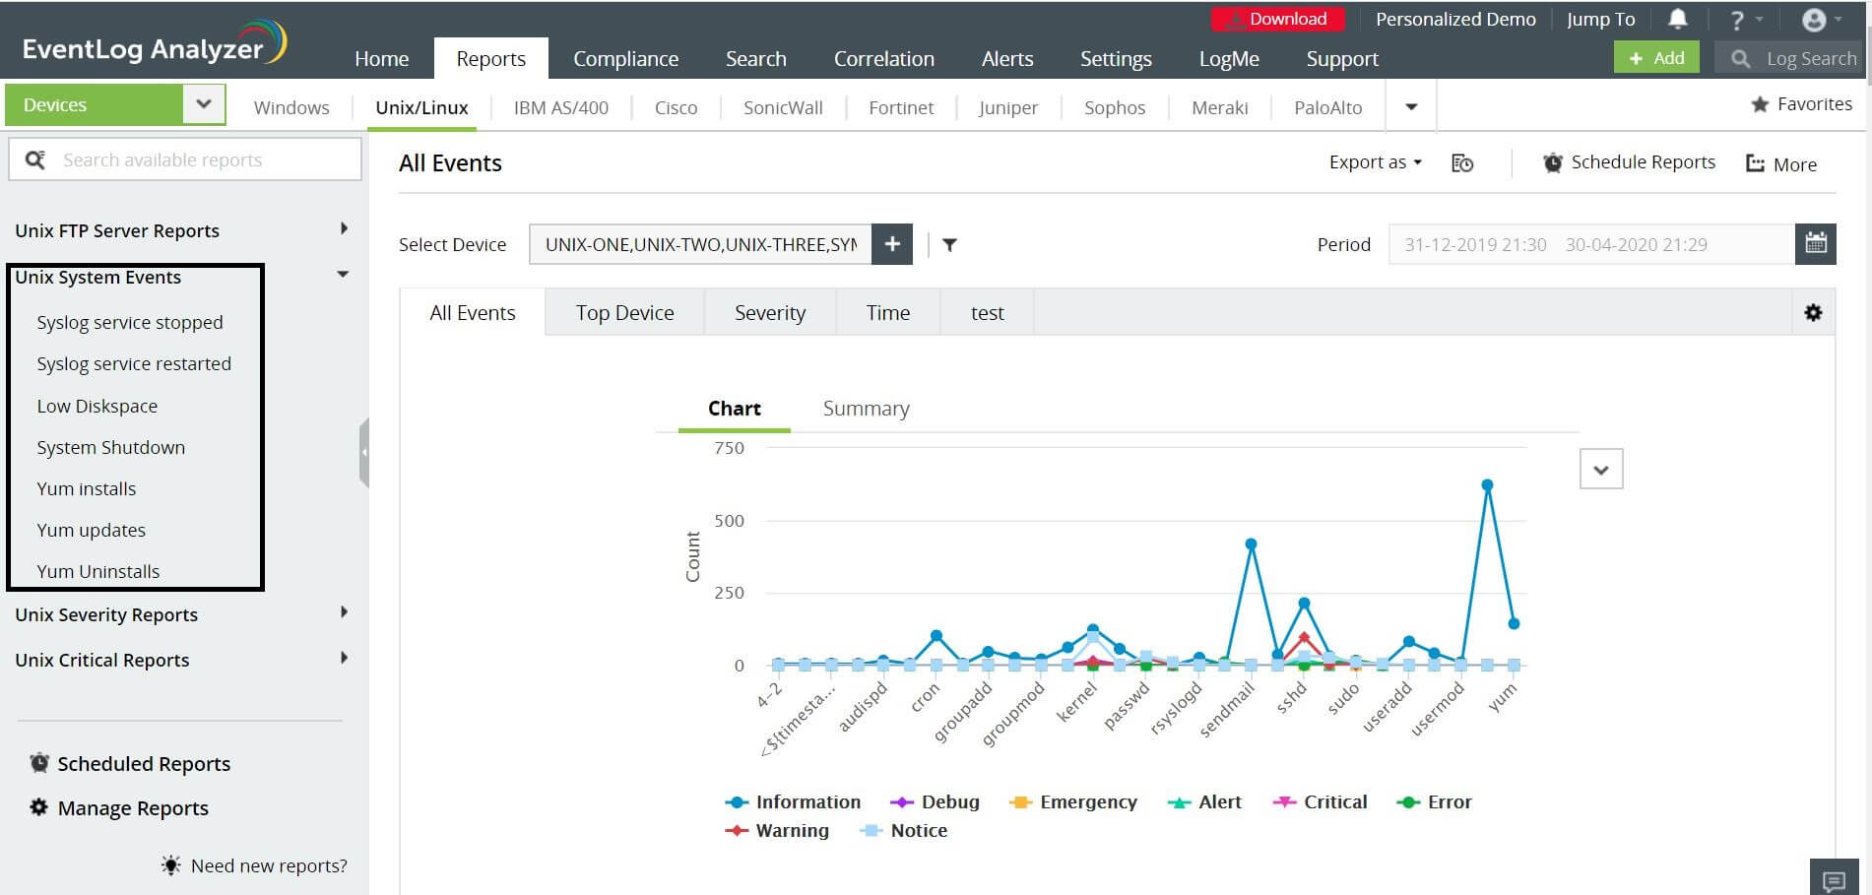Image resolution: width=1872 pixels, height=895 pixels.
Task: Click the Schedule Reports button
Action: point(1630,162)
